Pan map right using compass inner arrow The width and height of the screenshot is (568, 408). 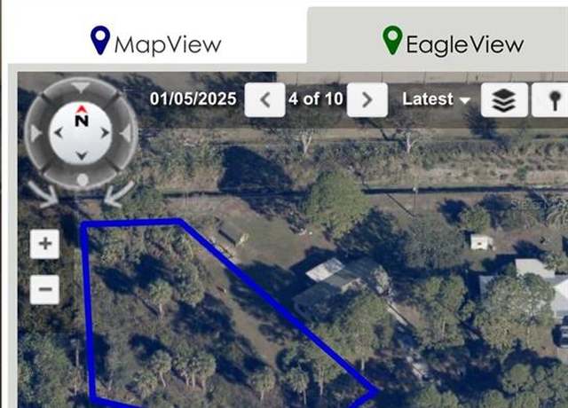click(x=105, y=133)
